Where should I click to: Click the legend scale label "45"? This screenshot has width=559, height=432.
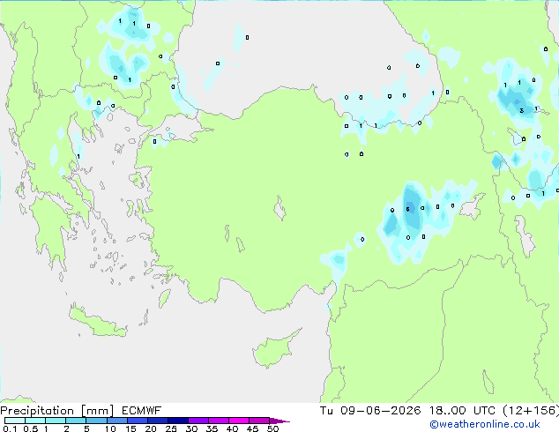coord(252,428)
